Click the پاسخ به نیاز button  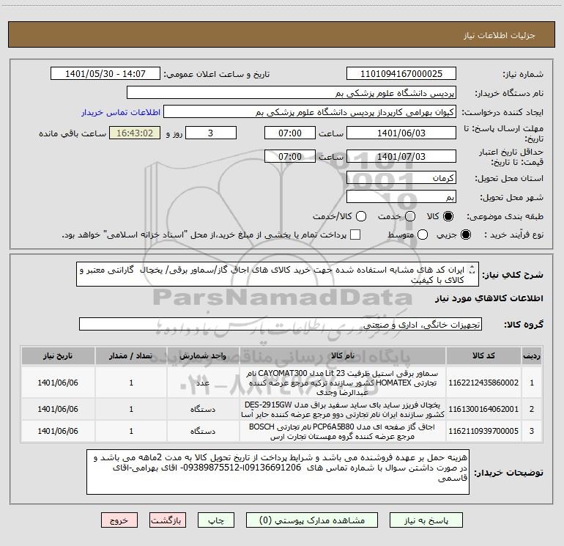coord(426,520)
